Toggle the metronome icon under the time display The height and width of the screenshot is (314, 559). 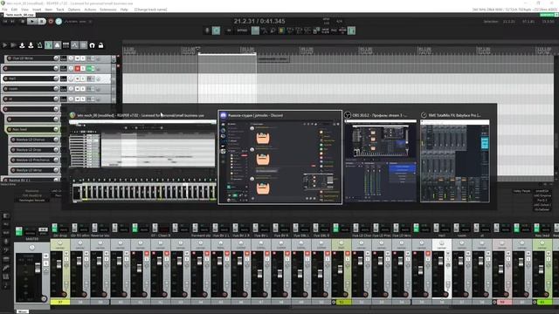click(x=216, y=31)
